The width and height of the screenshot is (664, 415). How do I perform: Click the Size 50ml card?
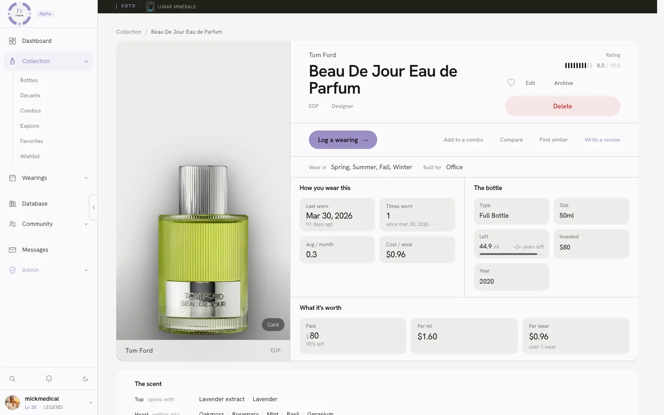pos(592,211)
